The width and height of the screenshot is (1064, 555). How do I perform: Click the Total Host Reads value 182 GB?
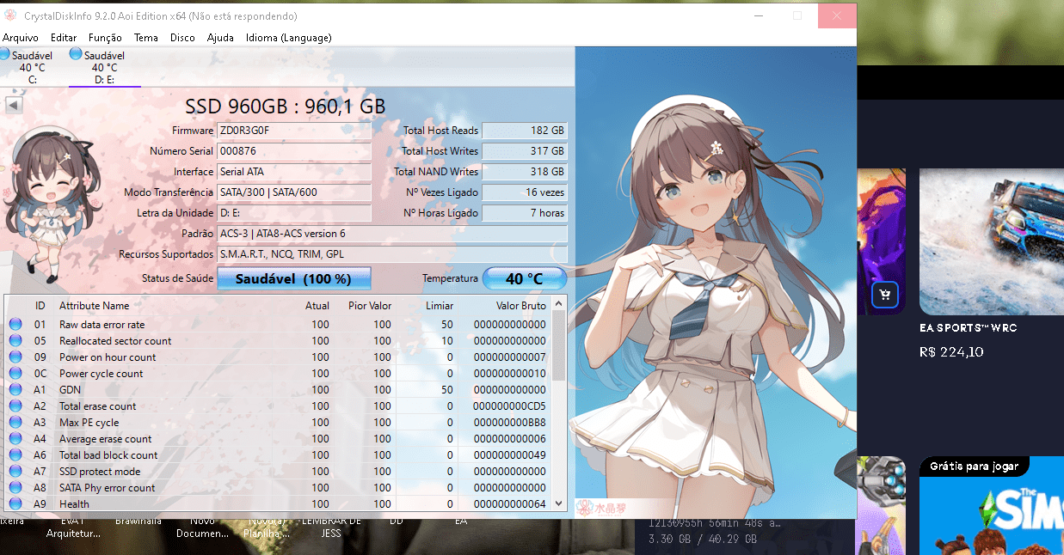[x=525, y=131]
